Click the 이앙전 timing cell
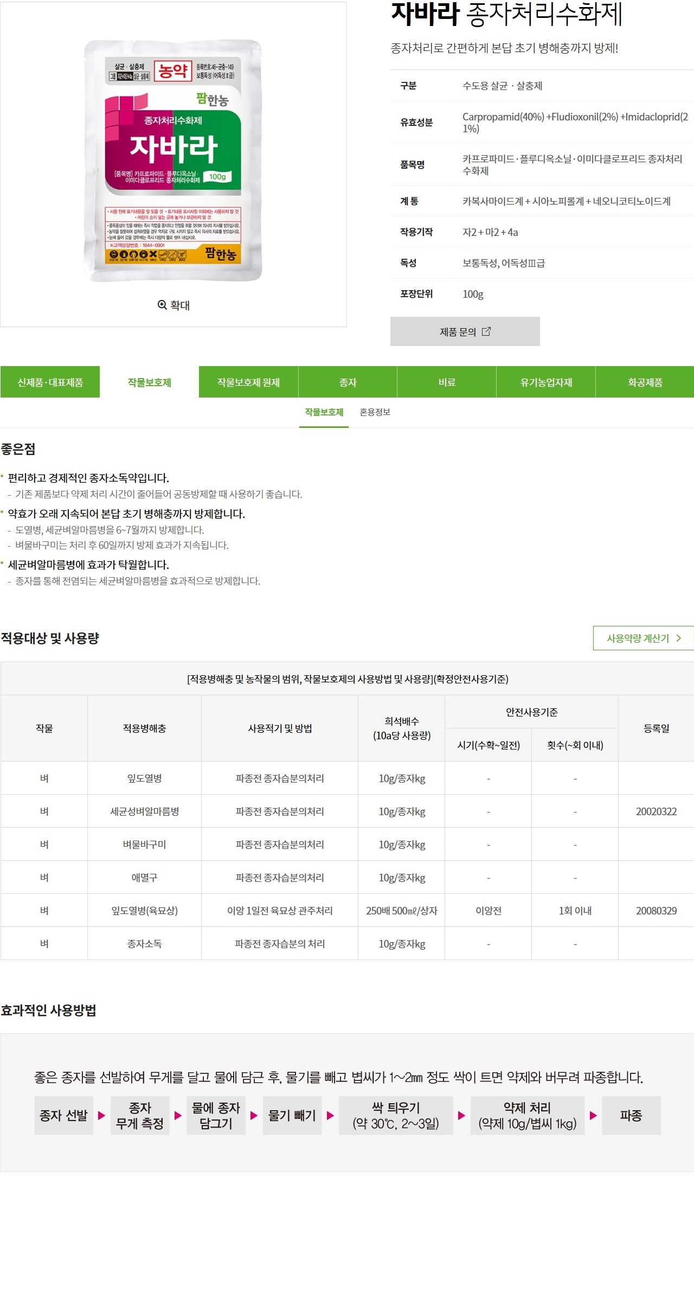This screenshot has height=1299, width=694. click(489, 911)
